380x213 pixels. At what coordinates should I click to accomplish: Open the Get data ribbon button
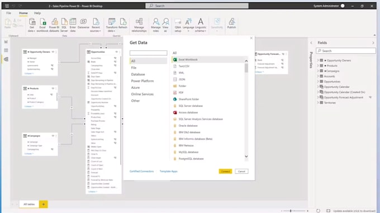(32, 25)
